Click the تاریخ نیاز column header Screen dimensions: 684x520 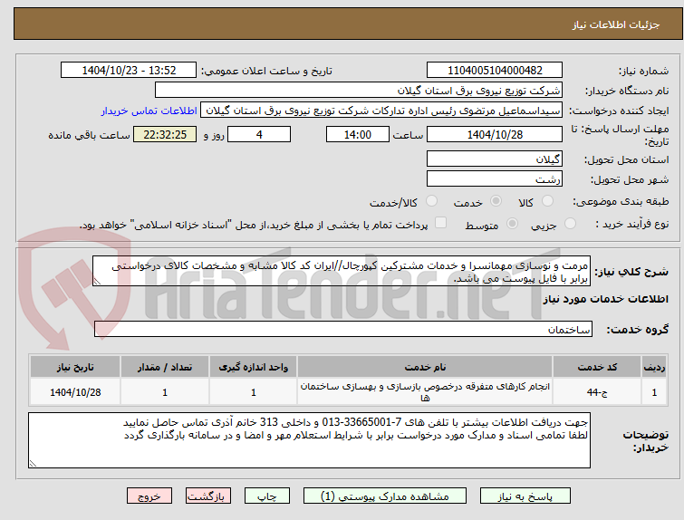click(x=75, y=367)
